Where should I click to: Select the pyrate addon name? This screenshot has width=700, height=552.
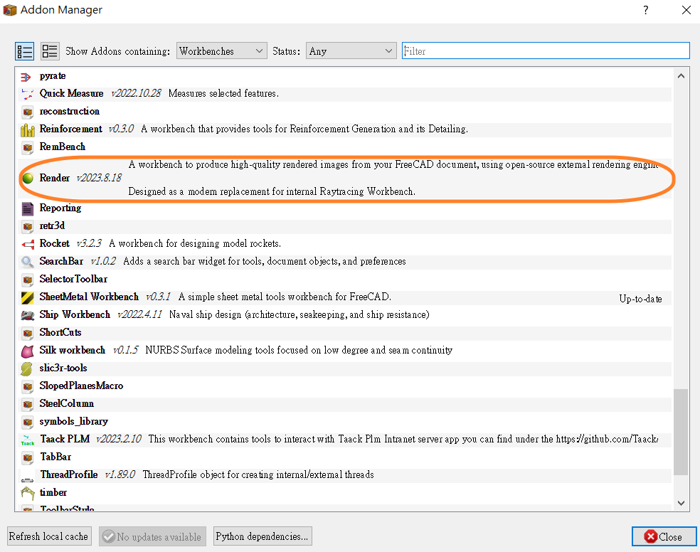[53, 76]
